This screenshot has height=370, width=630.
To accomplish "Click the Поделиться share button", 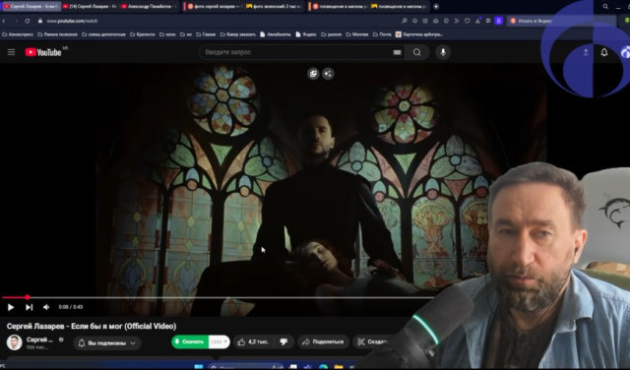I will click(323, 341).
